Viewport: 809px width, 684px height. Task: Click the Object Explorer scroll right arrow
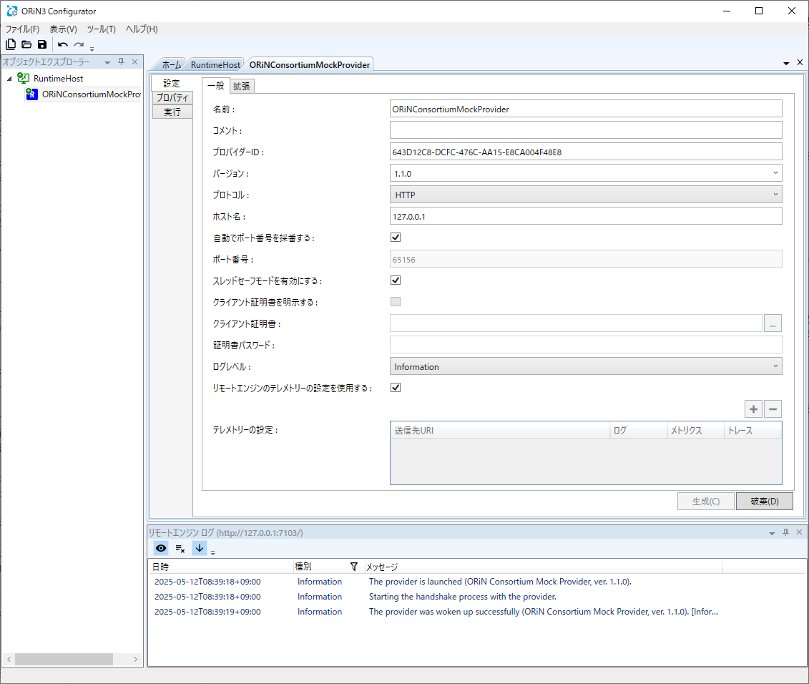[136, 659]
